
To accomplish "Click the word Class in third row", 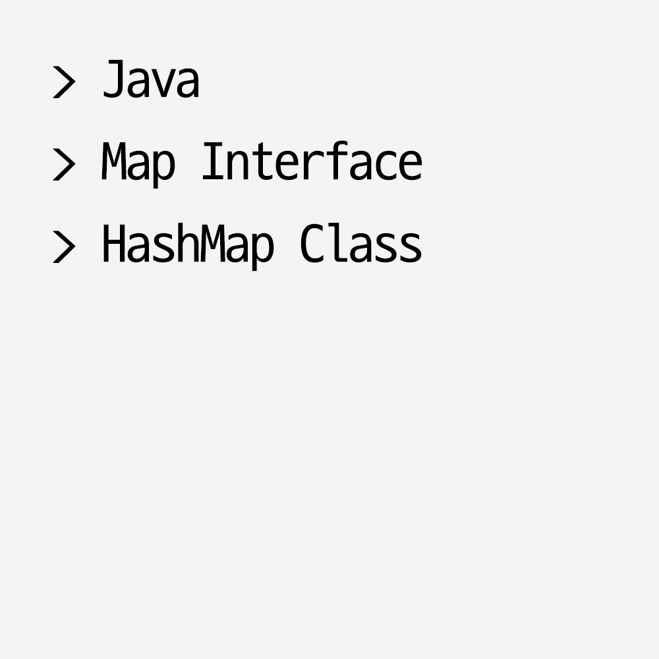I will tap(361, 243).
